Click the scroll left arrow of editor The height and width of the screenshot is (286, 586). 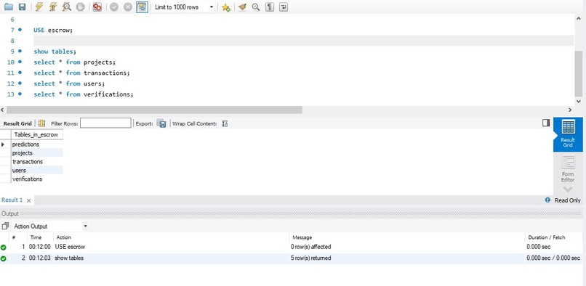[x=3, y=110]
